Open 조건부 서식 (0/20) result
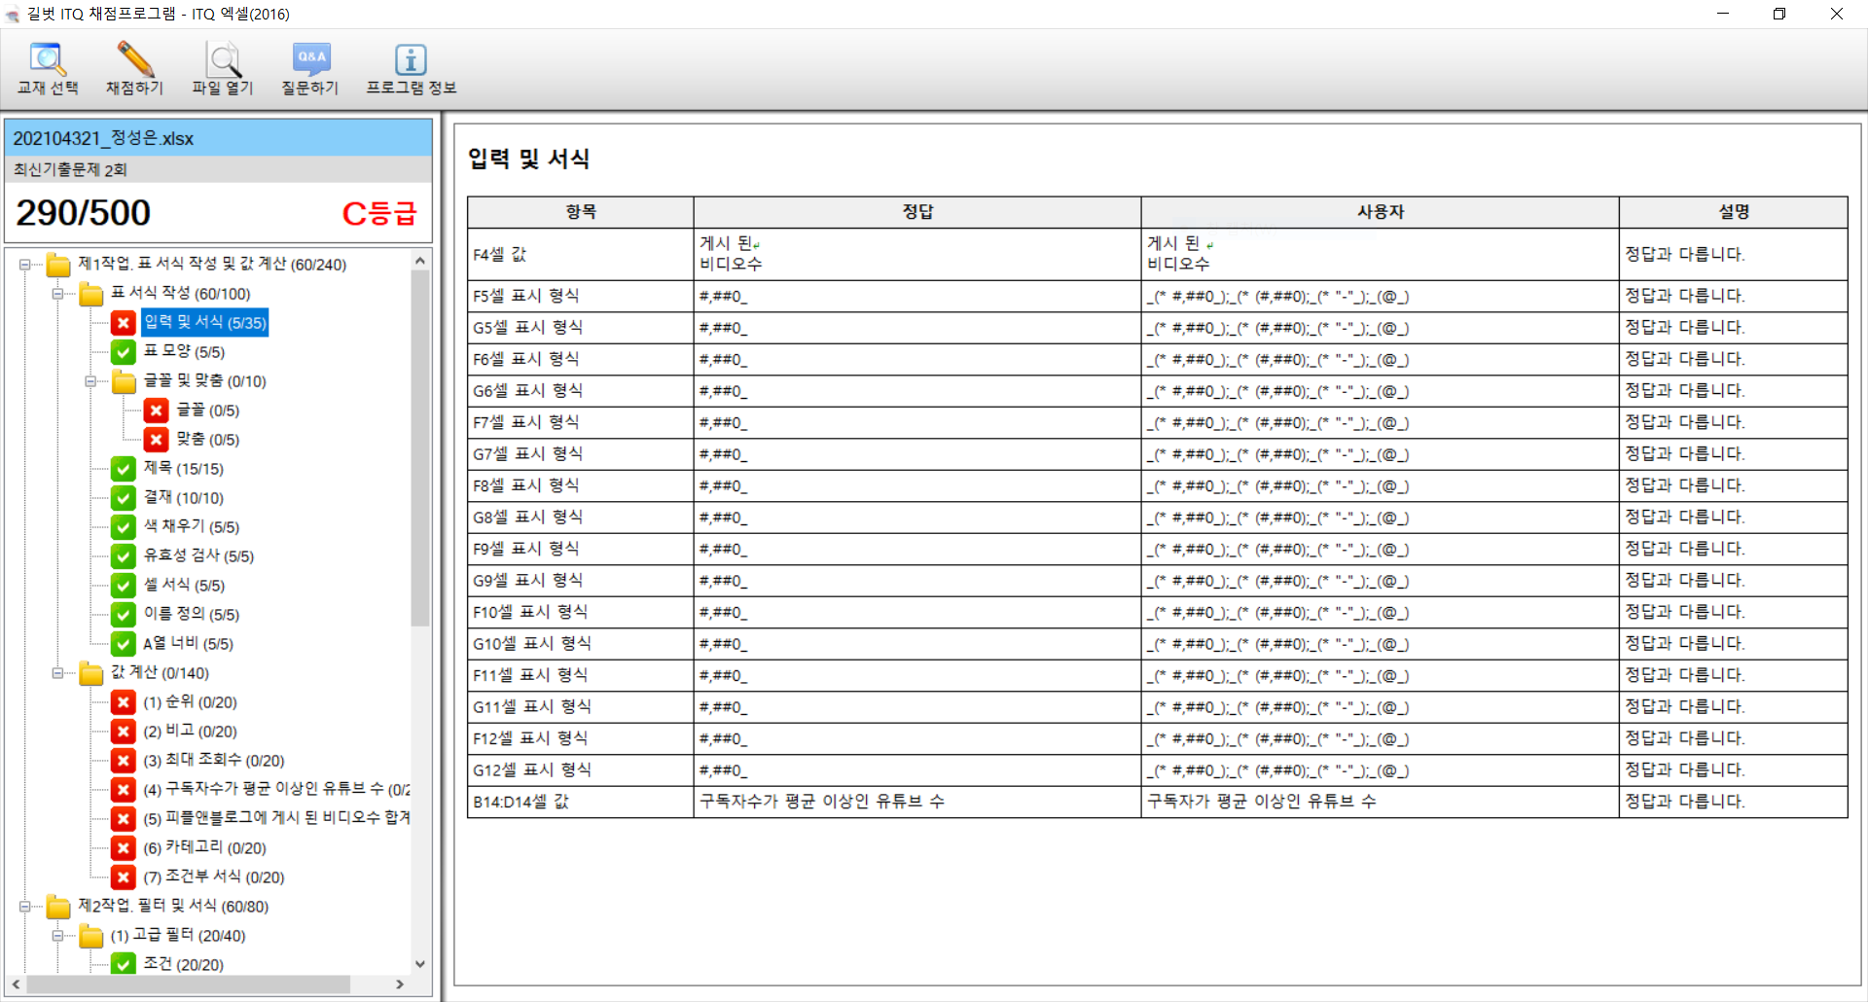The image size is (1868, 1002). [214, 877]
